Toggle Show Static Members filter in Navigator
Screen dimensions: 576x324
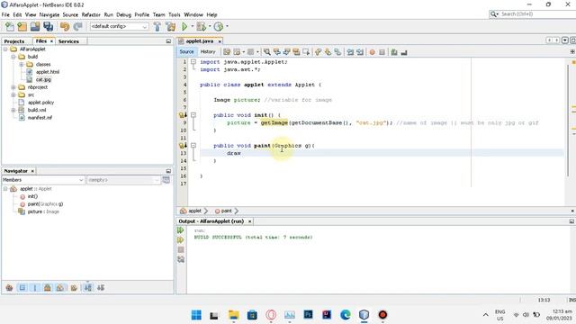tap(35, 288)
